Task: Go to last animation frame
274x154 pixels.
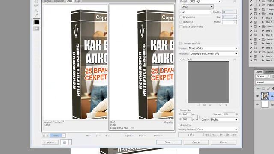Action: tap(234, 135)
